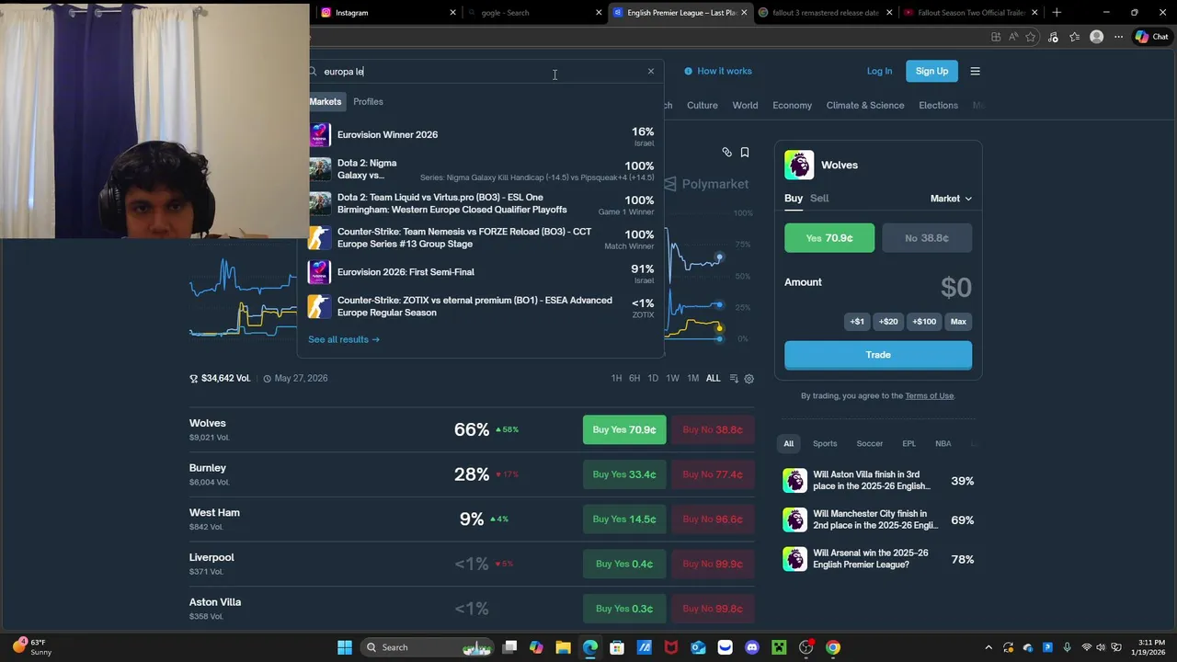Image resolution: width=1177 pixels, height=662 pixels.
Task: Open the Culture category
Action: point(703,105)
